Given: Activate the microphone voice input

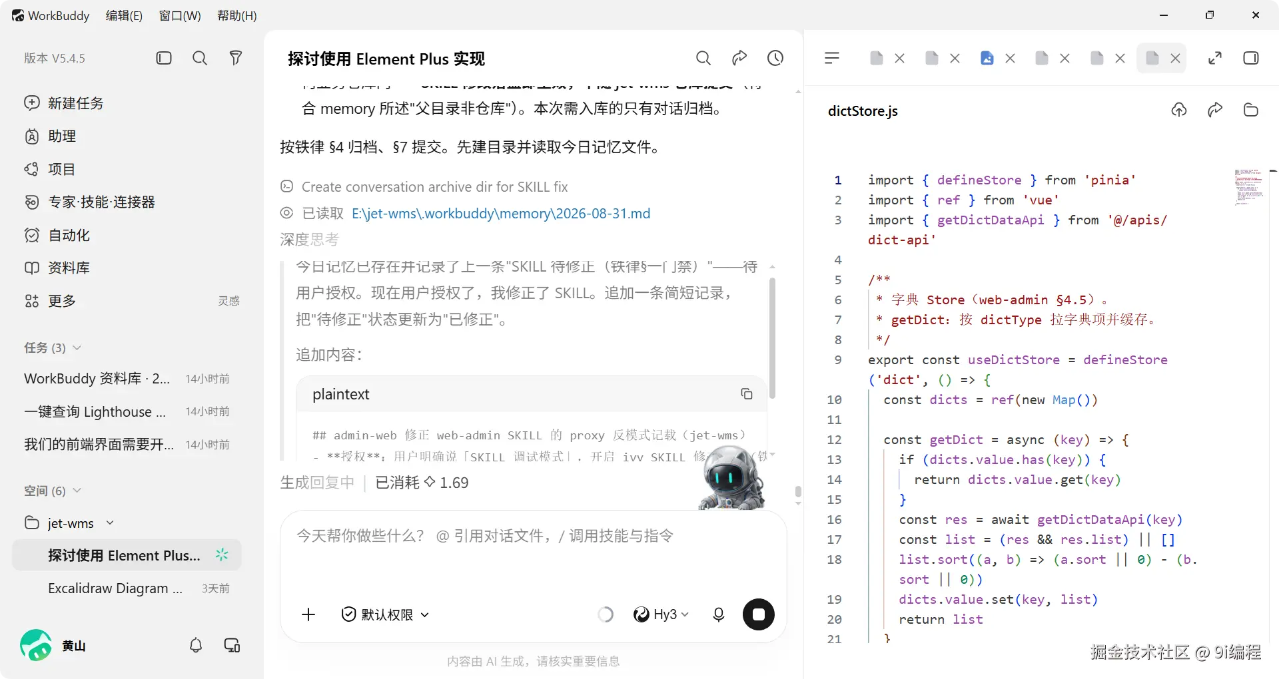Looking at the screenshot, I should pyautogui.click(x=719, y=614).
